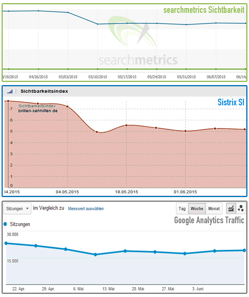Click the 6. Mai axis label
249x297 pixels.
[78, 289]
